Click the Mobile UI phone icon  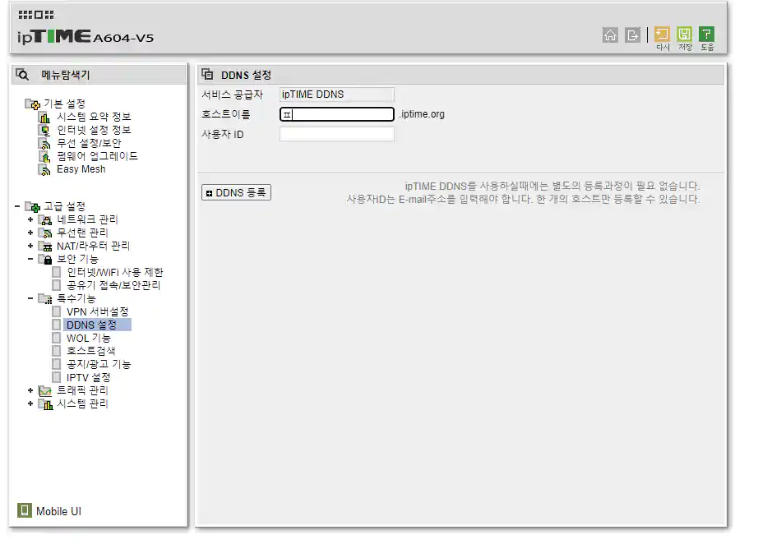[25, 510]
